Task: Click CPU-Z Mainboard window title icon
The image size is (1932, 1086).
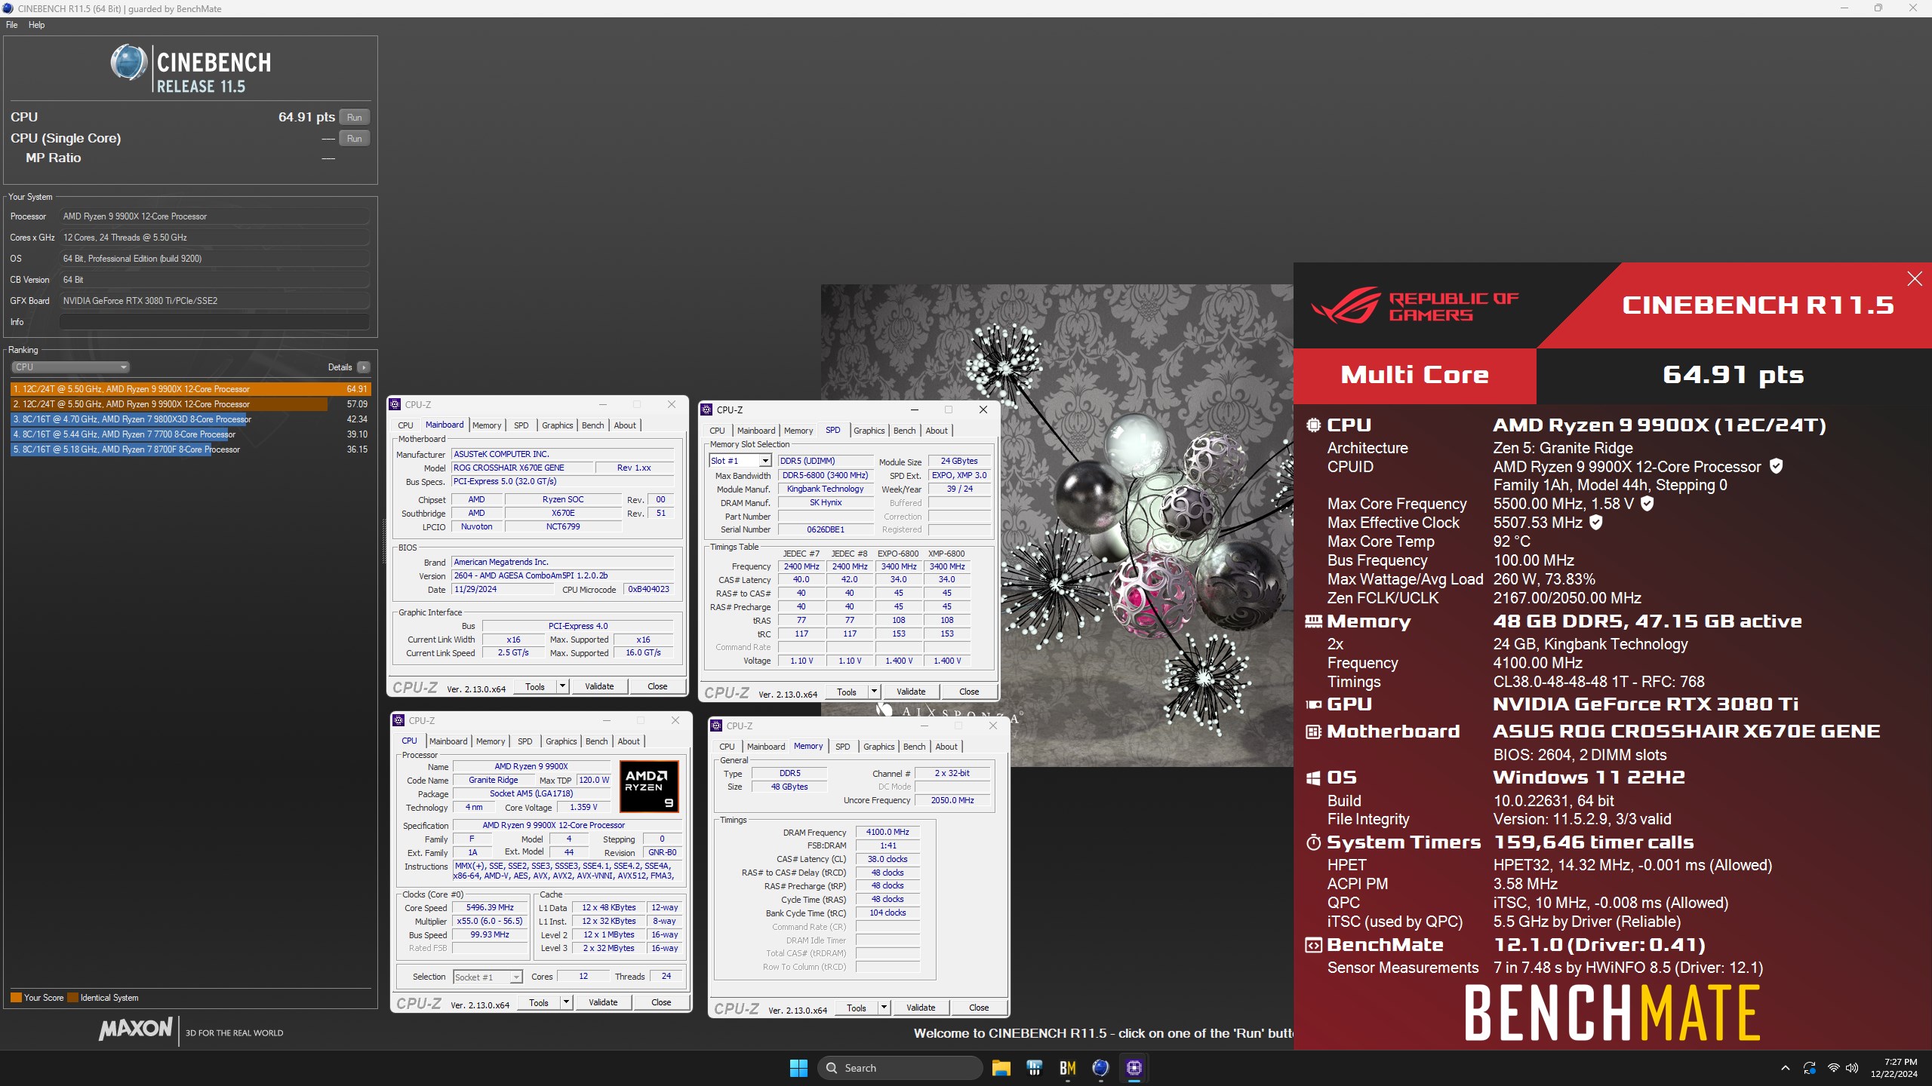Action: (395, 404)
